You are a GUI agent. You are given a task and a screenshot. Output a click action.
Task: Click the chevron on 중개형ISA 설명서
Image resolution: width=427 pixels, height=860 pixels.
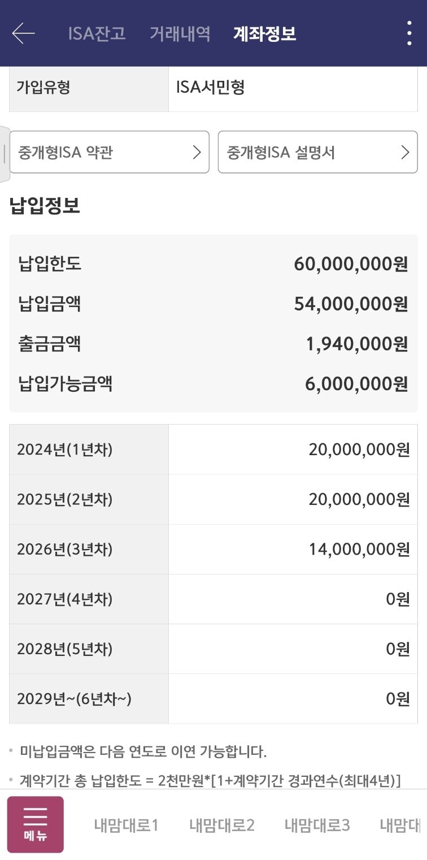405,152
